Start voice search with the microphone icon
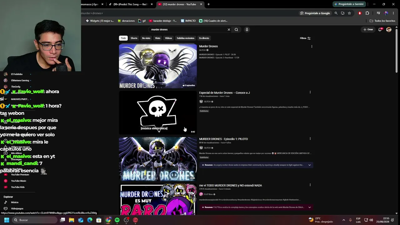The image size is (400, 225). point(247,29)
